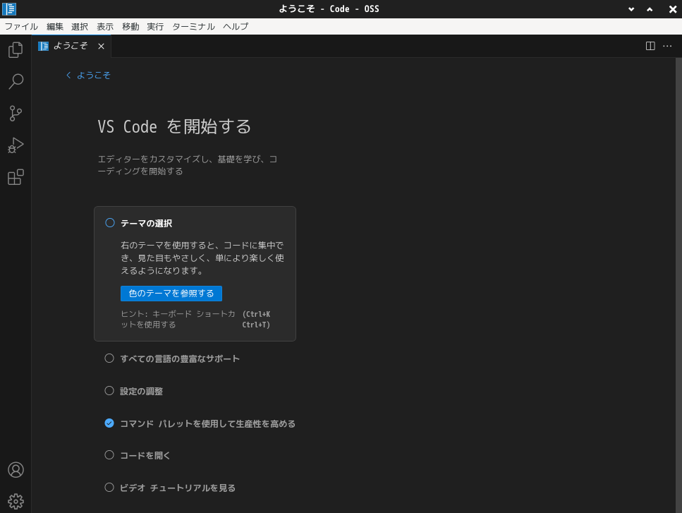This screenshot has height=513, width=682.
Task: Open the Extensions view icon
Action: pyautogui.click(x=16, y=177)
